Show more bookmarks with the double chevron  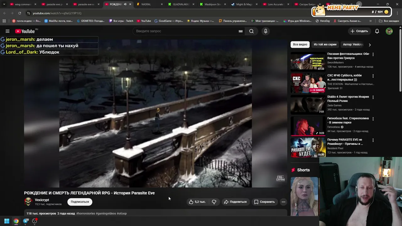click(x=371, y=21)
